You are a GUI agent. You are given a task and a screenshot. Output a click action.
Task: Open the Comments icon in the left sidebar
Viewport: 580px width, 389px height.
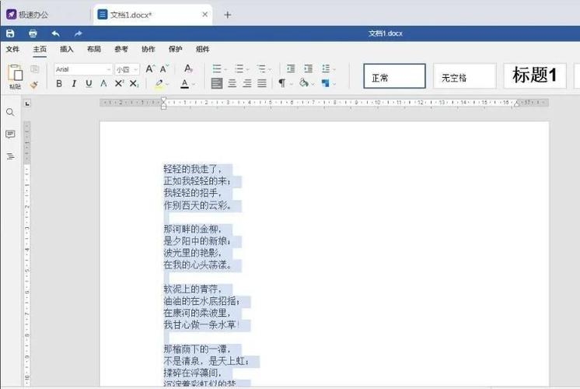tap(10, 134)
